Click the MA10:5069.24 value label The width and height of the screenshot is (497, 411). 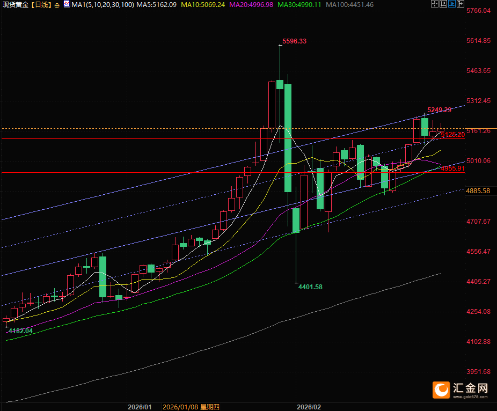click(203, 5)
